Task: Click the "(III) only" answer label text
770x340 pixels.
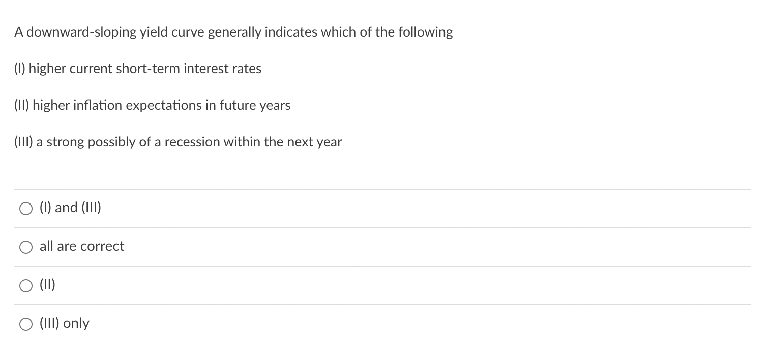Action: (65, 323)
